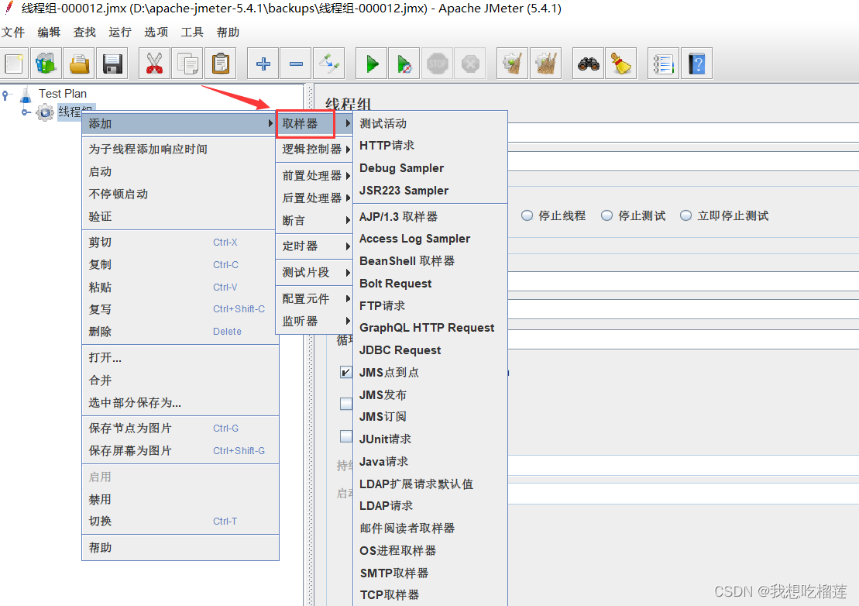Click Start no pauses icon
859x606 pixels.
pyautogui.click(x=404, y=64)
